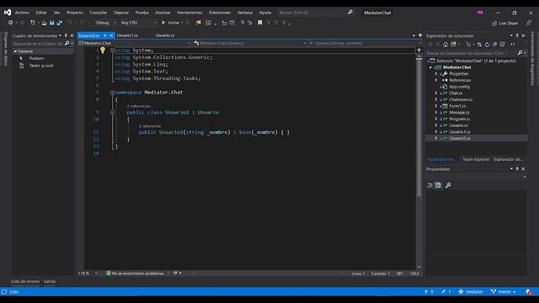
Task: Click the pending changes pencil indicator
Action: [446, 292]
